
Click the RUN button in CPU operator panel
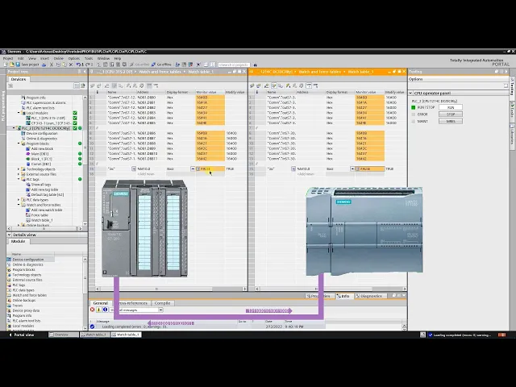coord(451,107)
